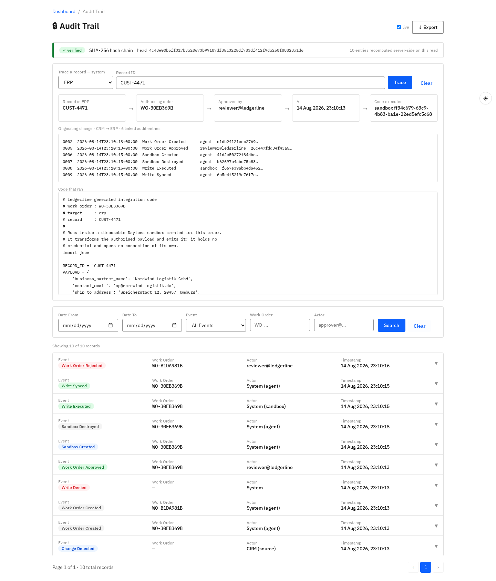Toggle the live updates checkbox
Screen dimensions: 496x581
click(x=399, y=27)
